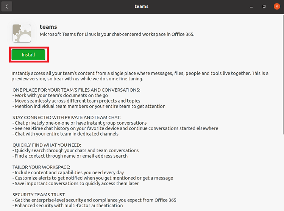Viewport: 284px width, 211px height.
Task: Click 'Enhanced security with multi-factor authentication' line
Action: pos(67,206)
